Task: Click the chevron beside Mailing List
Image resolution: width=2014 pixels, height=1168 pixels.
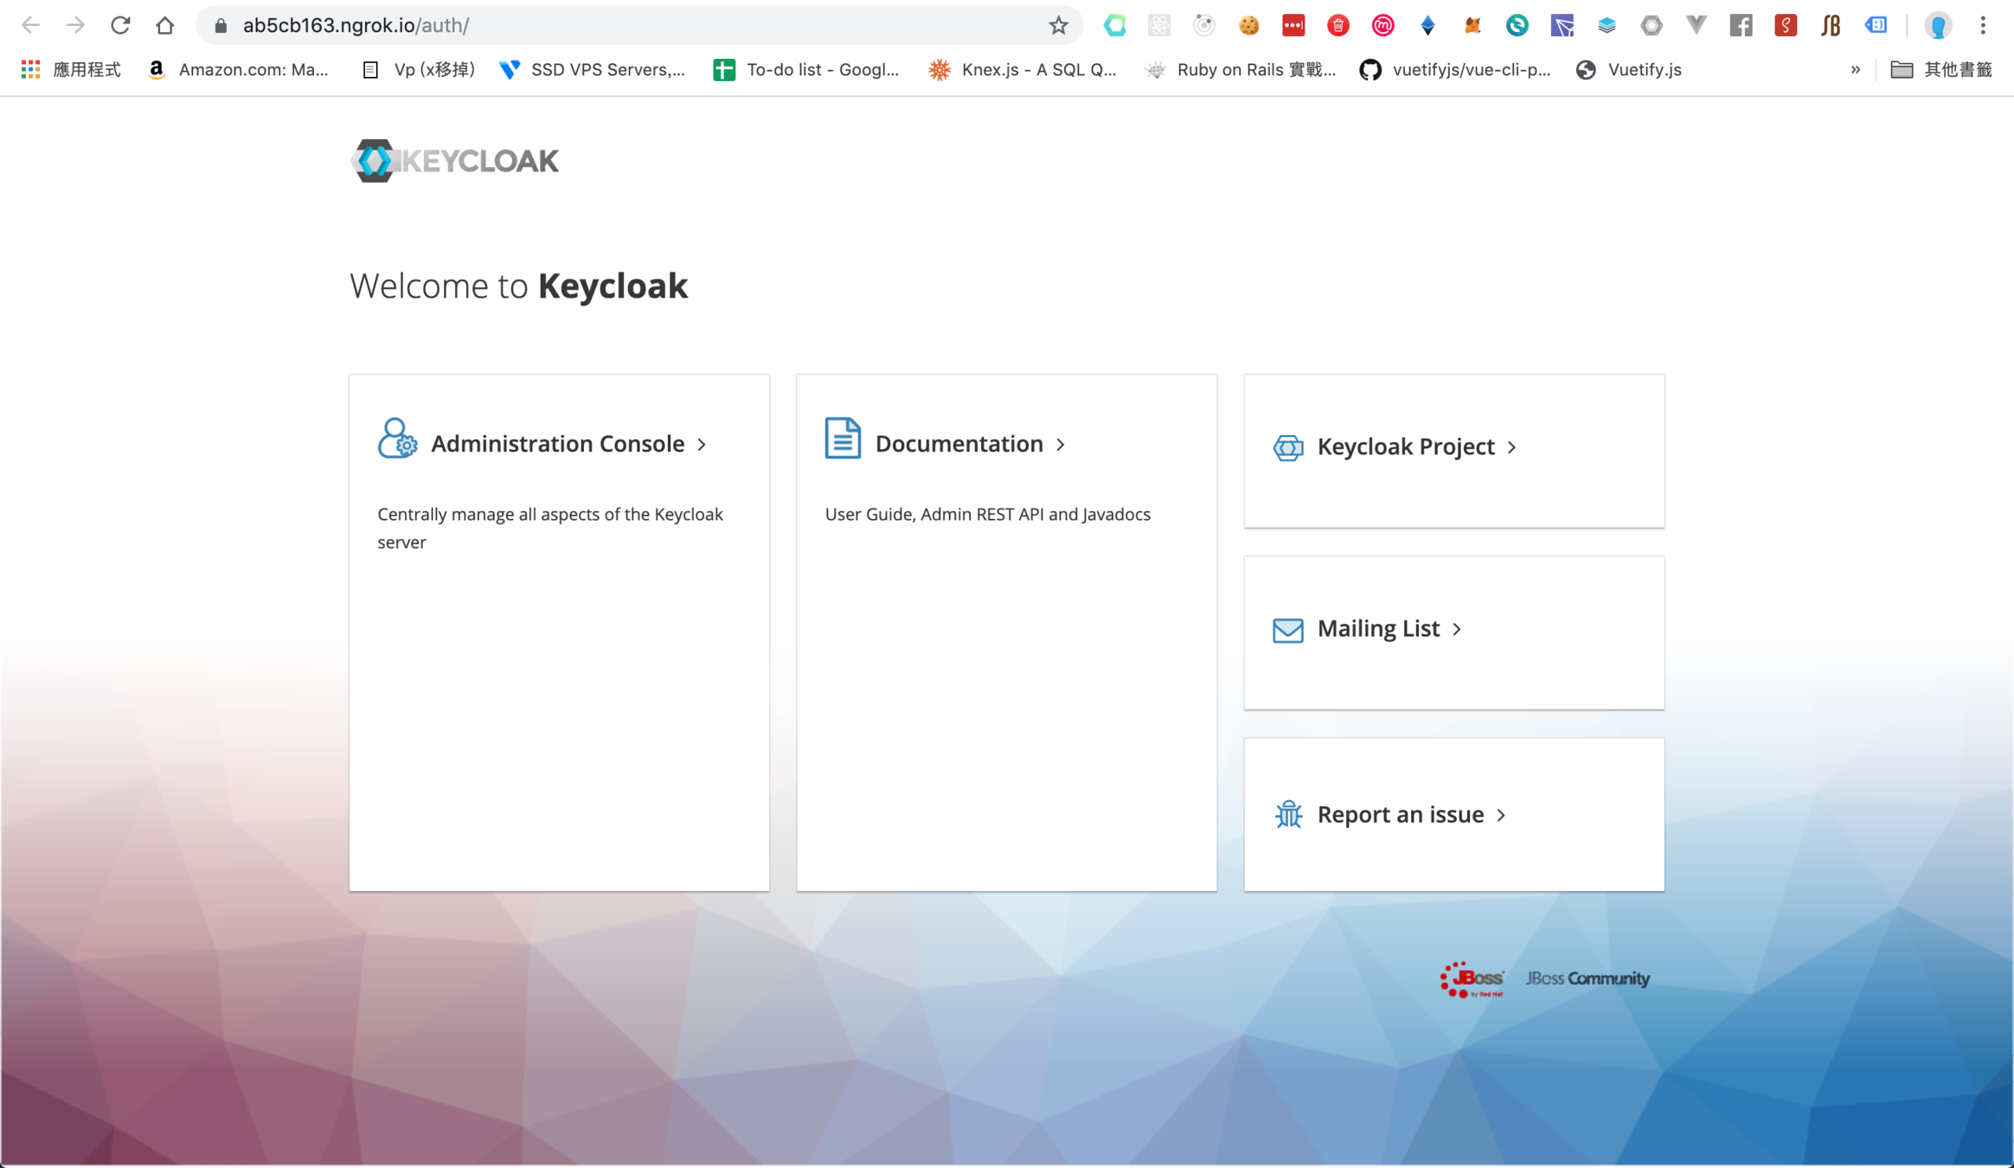Action: 1457,629
